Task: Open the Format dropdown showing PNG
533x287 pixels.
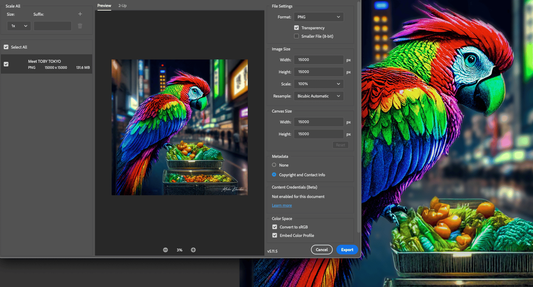Action: coord(318,17)
